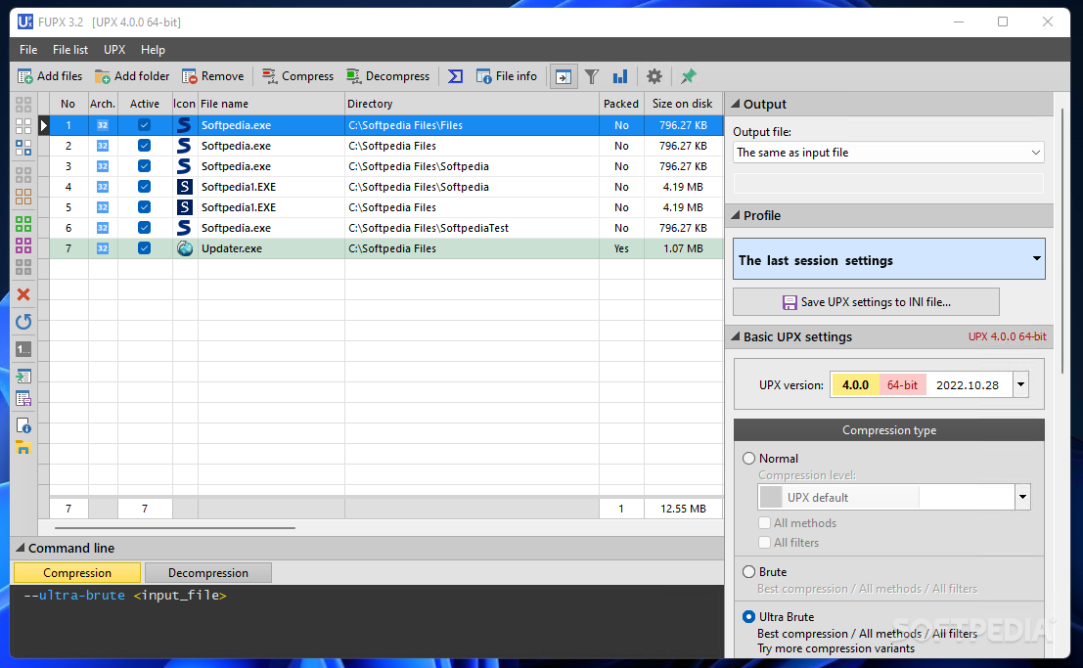Open settings with the gear icon
This screenshot has width=1083, height=668.
click(654, 76)
